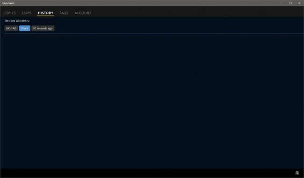Select the "Тест для wincore.ru" history entry

coord(17,21)
